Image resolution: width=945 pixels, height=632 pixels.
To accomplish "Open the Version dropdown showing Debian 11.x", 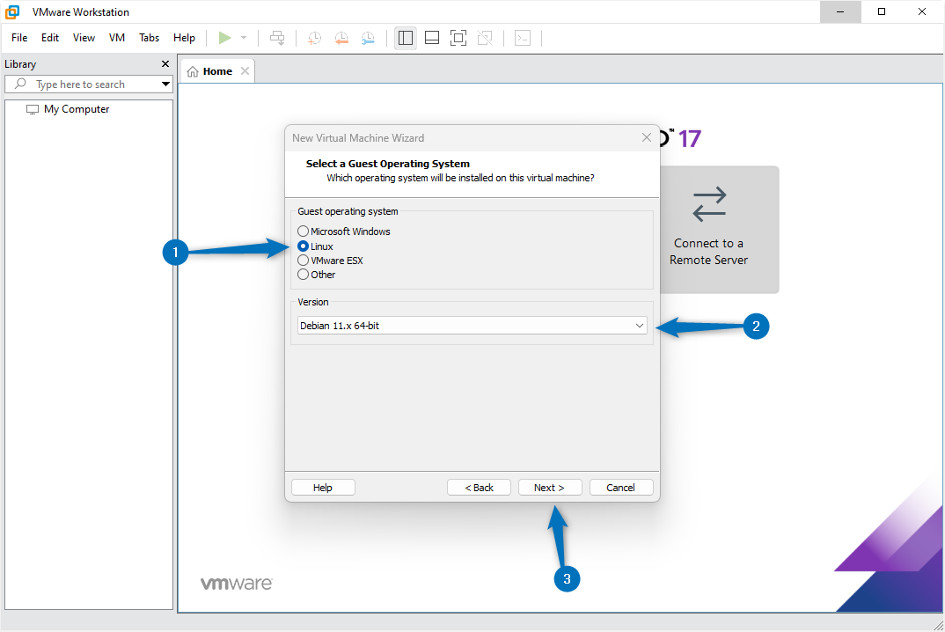I will coord(641,325).
